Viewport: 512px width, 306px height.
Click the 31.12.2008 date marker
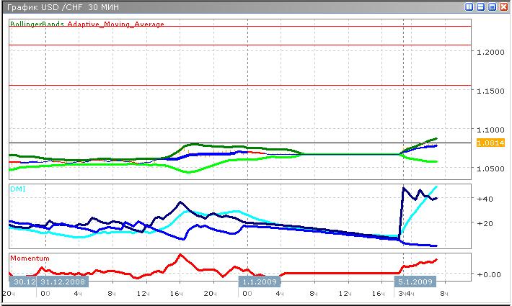[63, 282]
